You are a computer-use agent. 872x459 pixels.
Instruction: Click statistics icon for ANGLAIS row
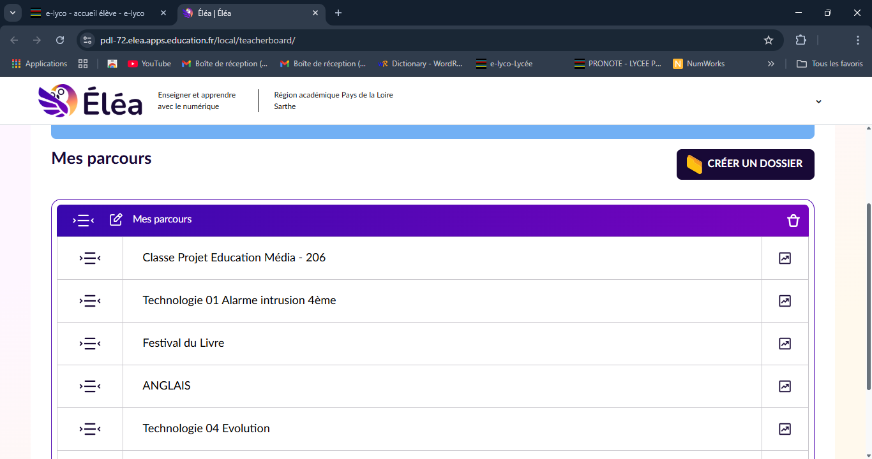click(785, 386)
